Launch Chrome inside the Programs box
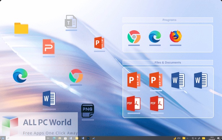The width and height of the screenshot is (222, 140). tap(134, 37)
